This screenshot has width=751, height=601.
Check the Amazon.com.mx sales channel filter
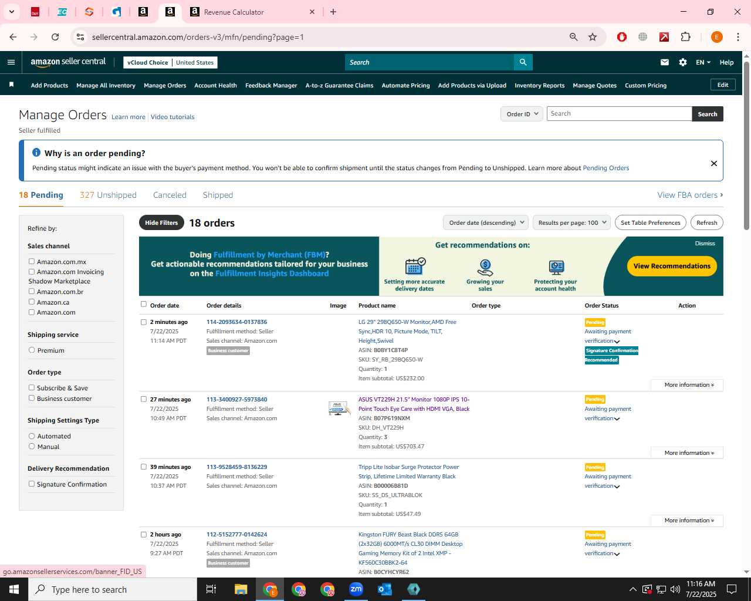[x=32, y=261]
